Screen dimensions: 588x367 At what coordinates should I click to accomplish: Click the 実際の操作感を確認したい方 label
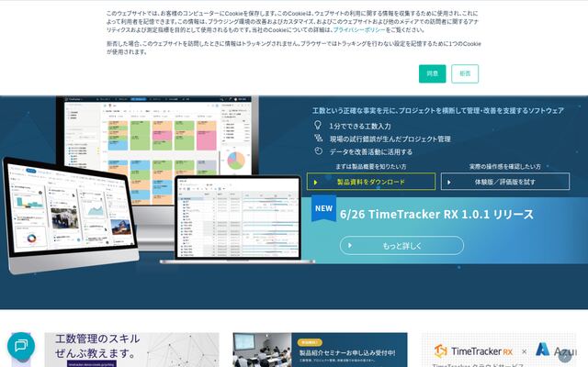[505, 166]
